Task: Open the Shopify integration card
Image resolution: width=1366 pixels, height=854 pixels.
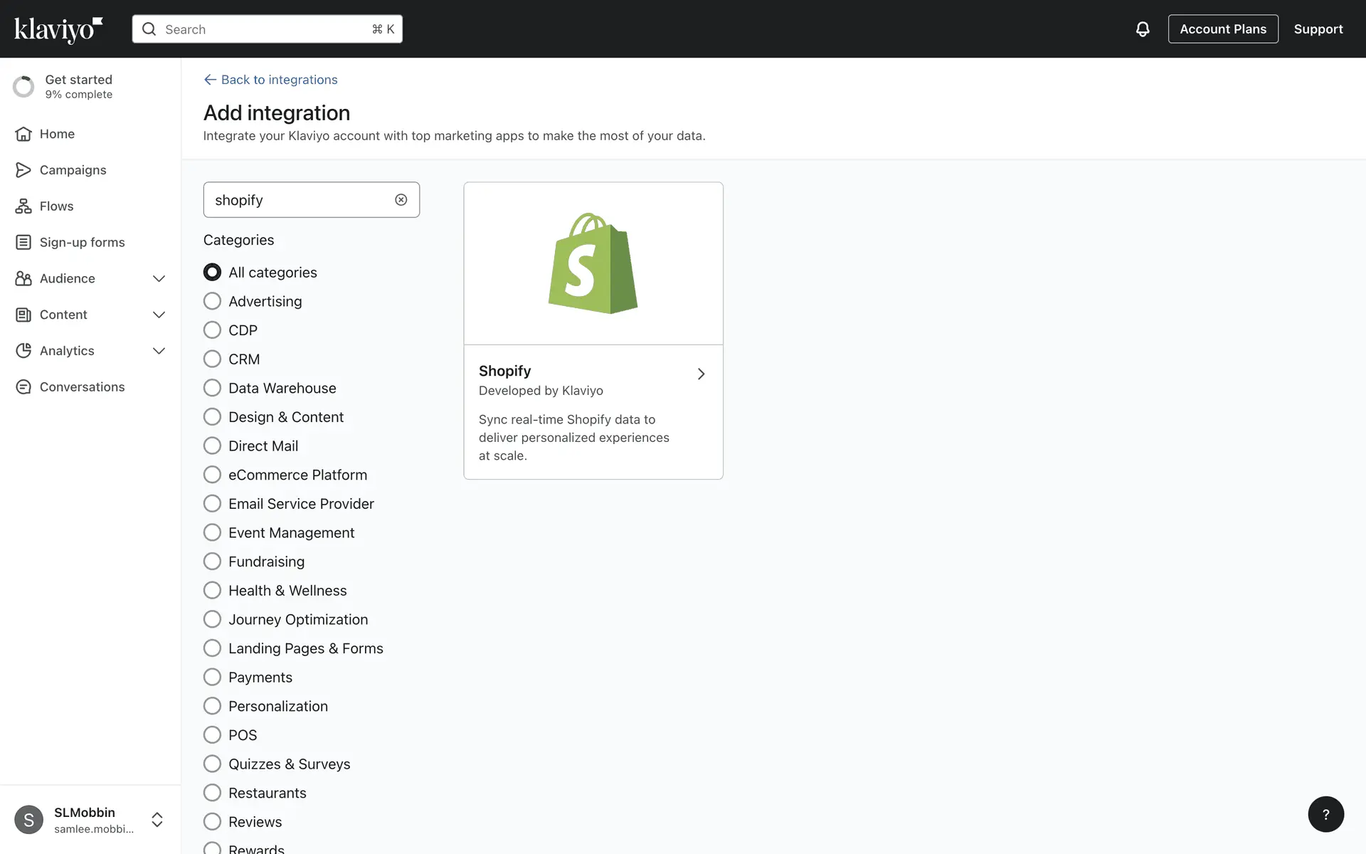Action: (593, 330)
